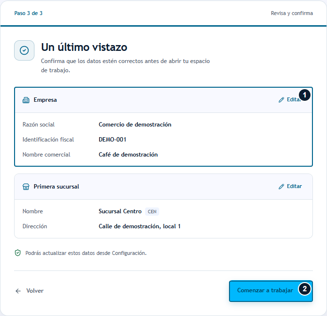Edit the Primera sucursal section

(290, 186)
